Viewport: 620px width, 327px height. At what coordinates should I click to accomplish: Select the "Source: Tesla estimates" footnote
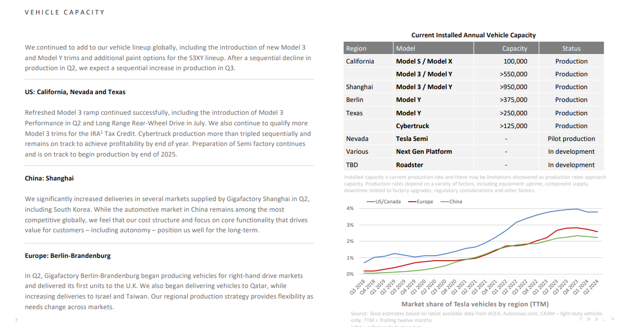click(x=476, y=317)
